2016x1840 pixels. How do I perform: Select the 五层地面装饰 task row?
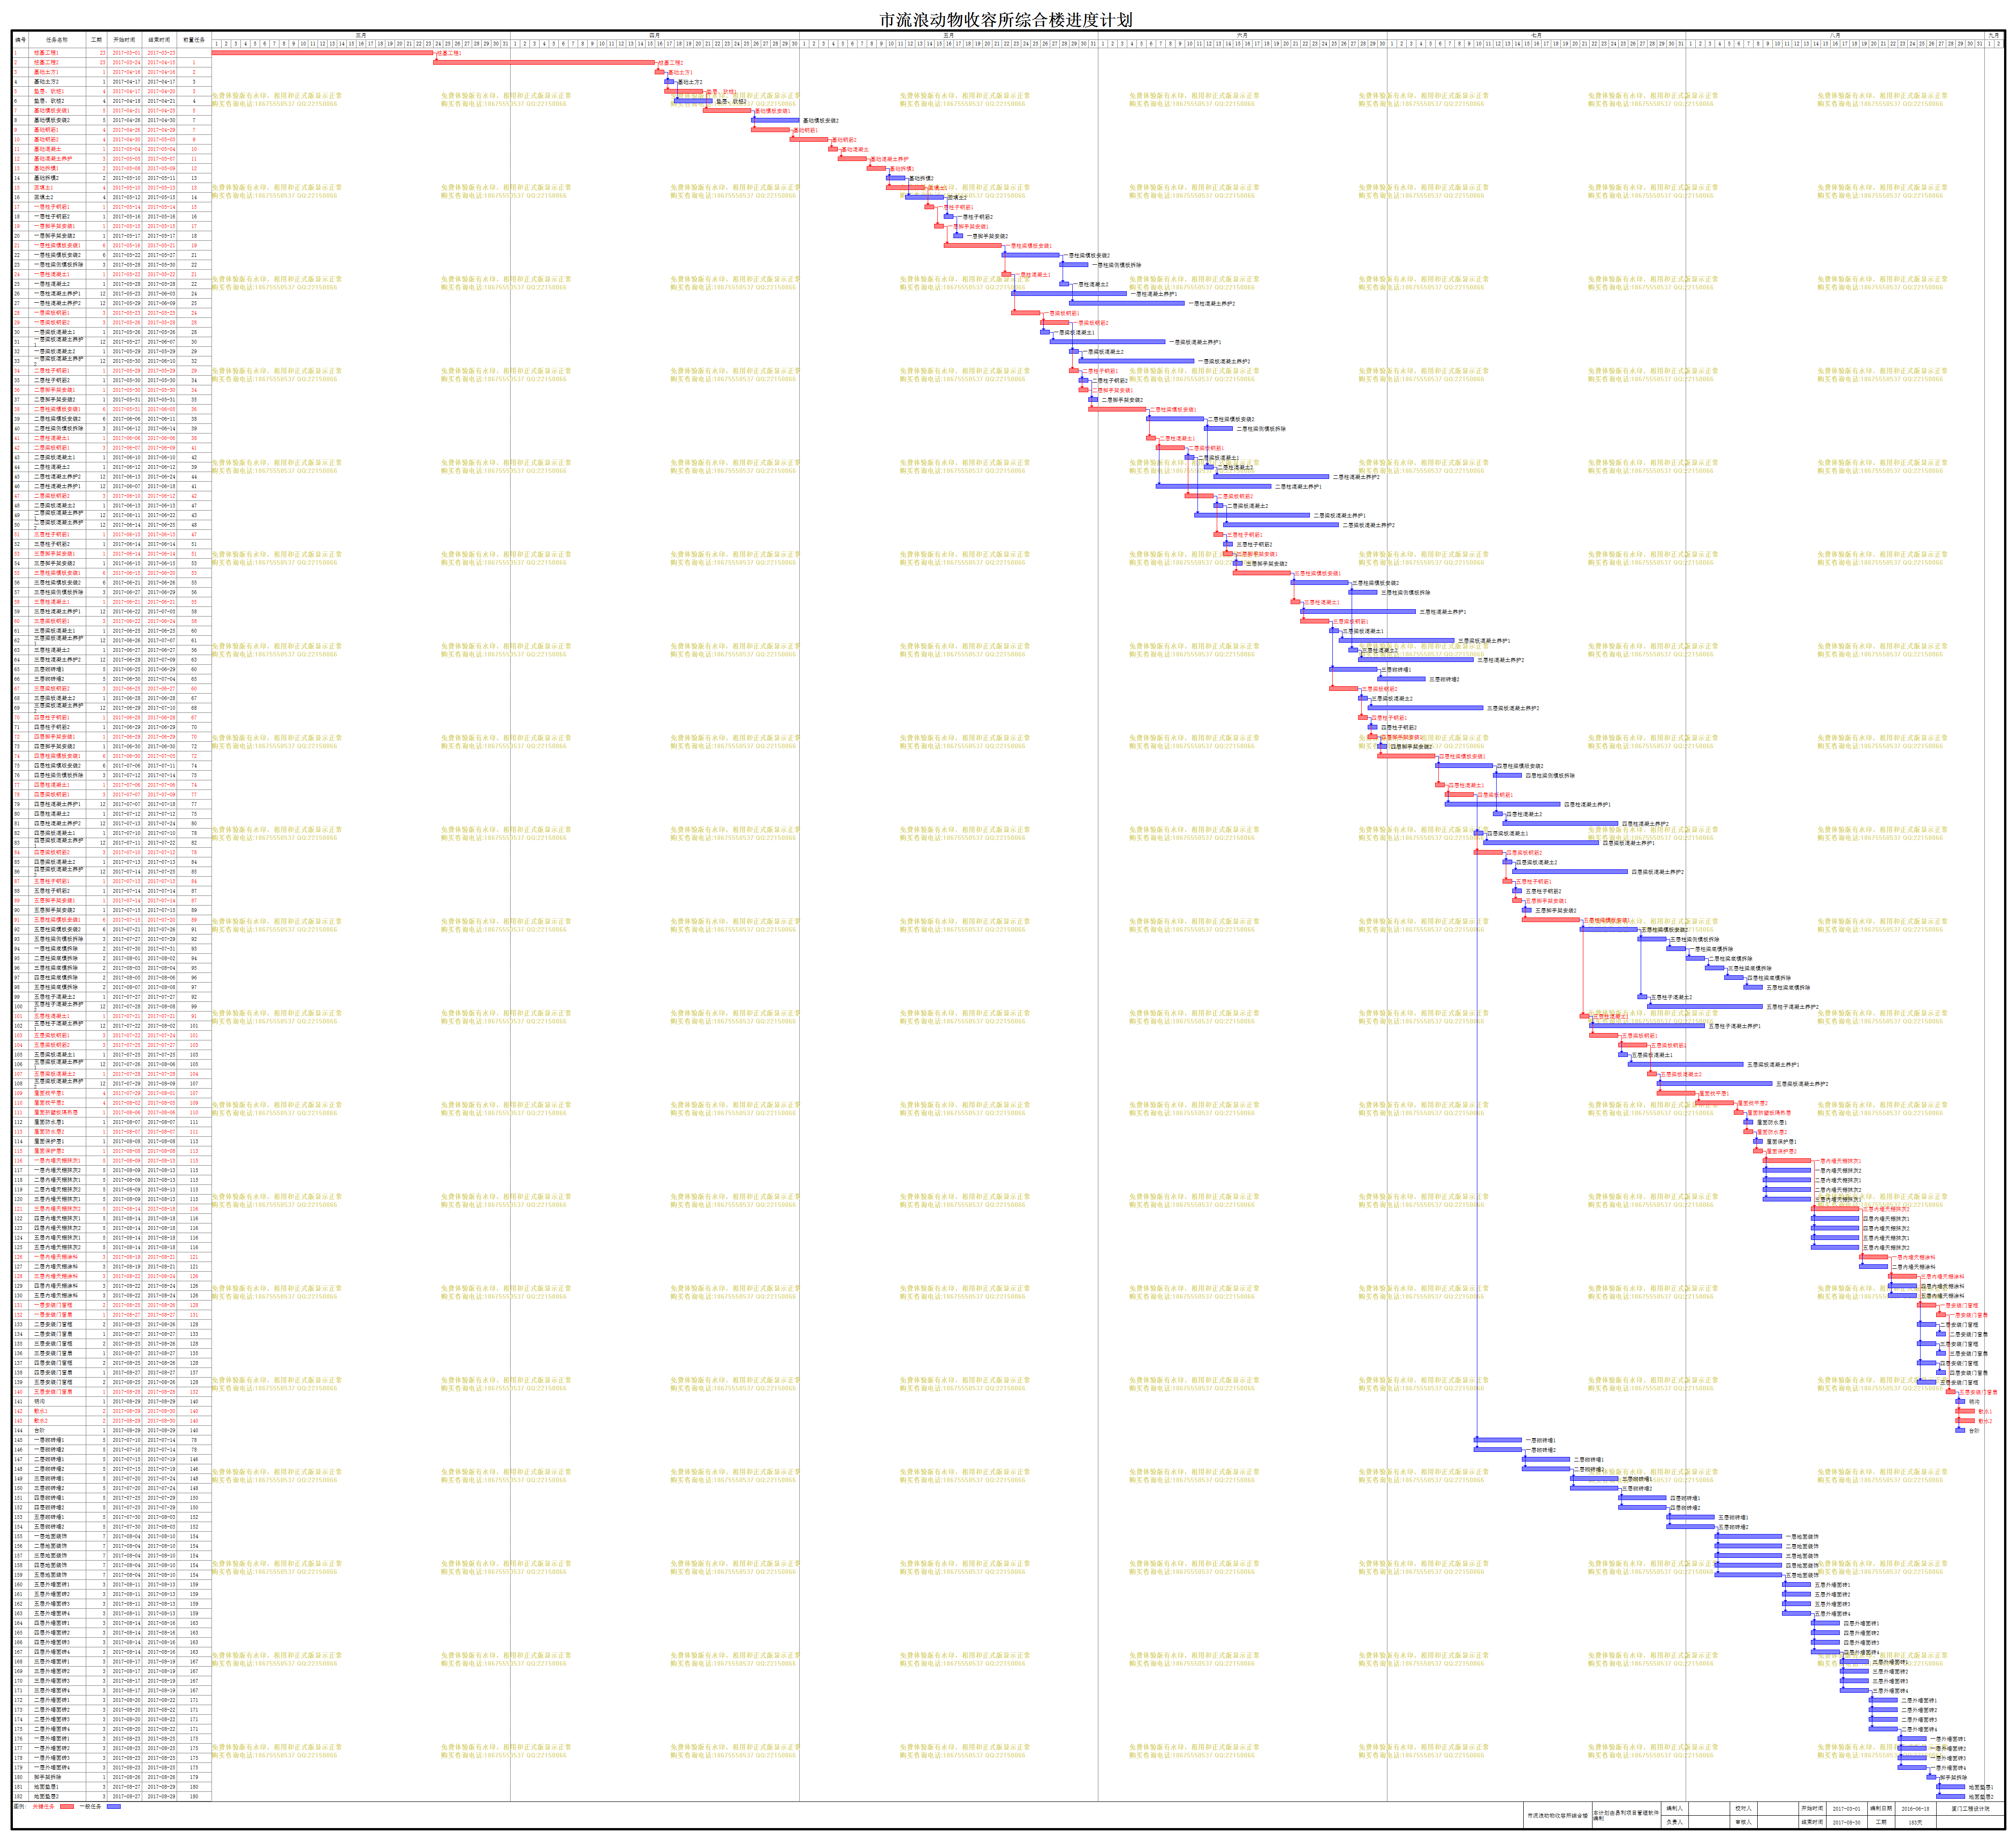pos(111,1574)
